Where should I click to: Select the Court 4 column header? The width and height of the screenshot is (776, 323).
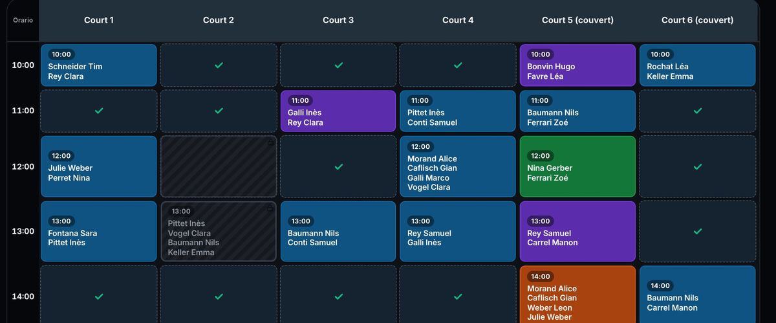point(458,20)
